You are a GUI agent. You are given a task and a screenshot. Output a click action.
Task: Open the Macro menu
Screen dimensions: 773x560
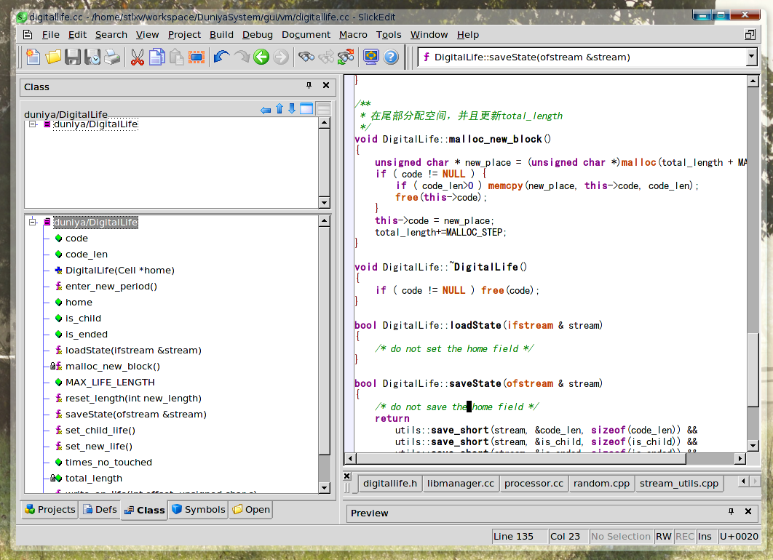coord(353,34)
